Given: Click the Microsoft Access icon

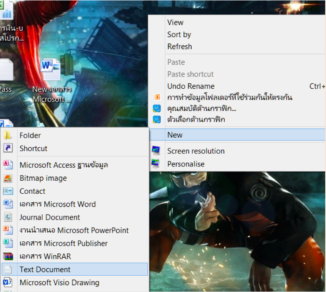Looking at the screenshot, I should (8, 164).
